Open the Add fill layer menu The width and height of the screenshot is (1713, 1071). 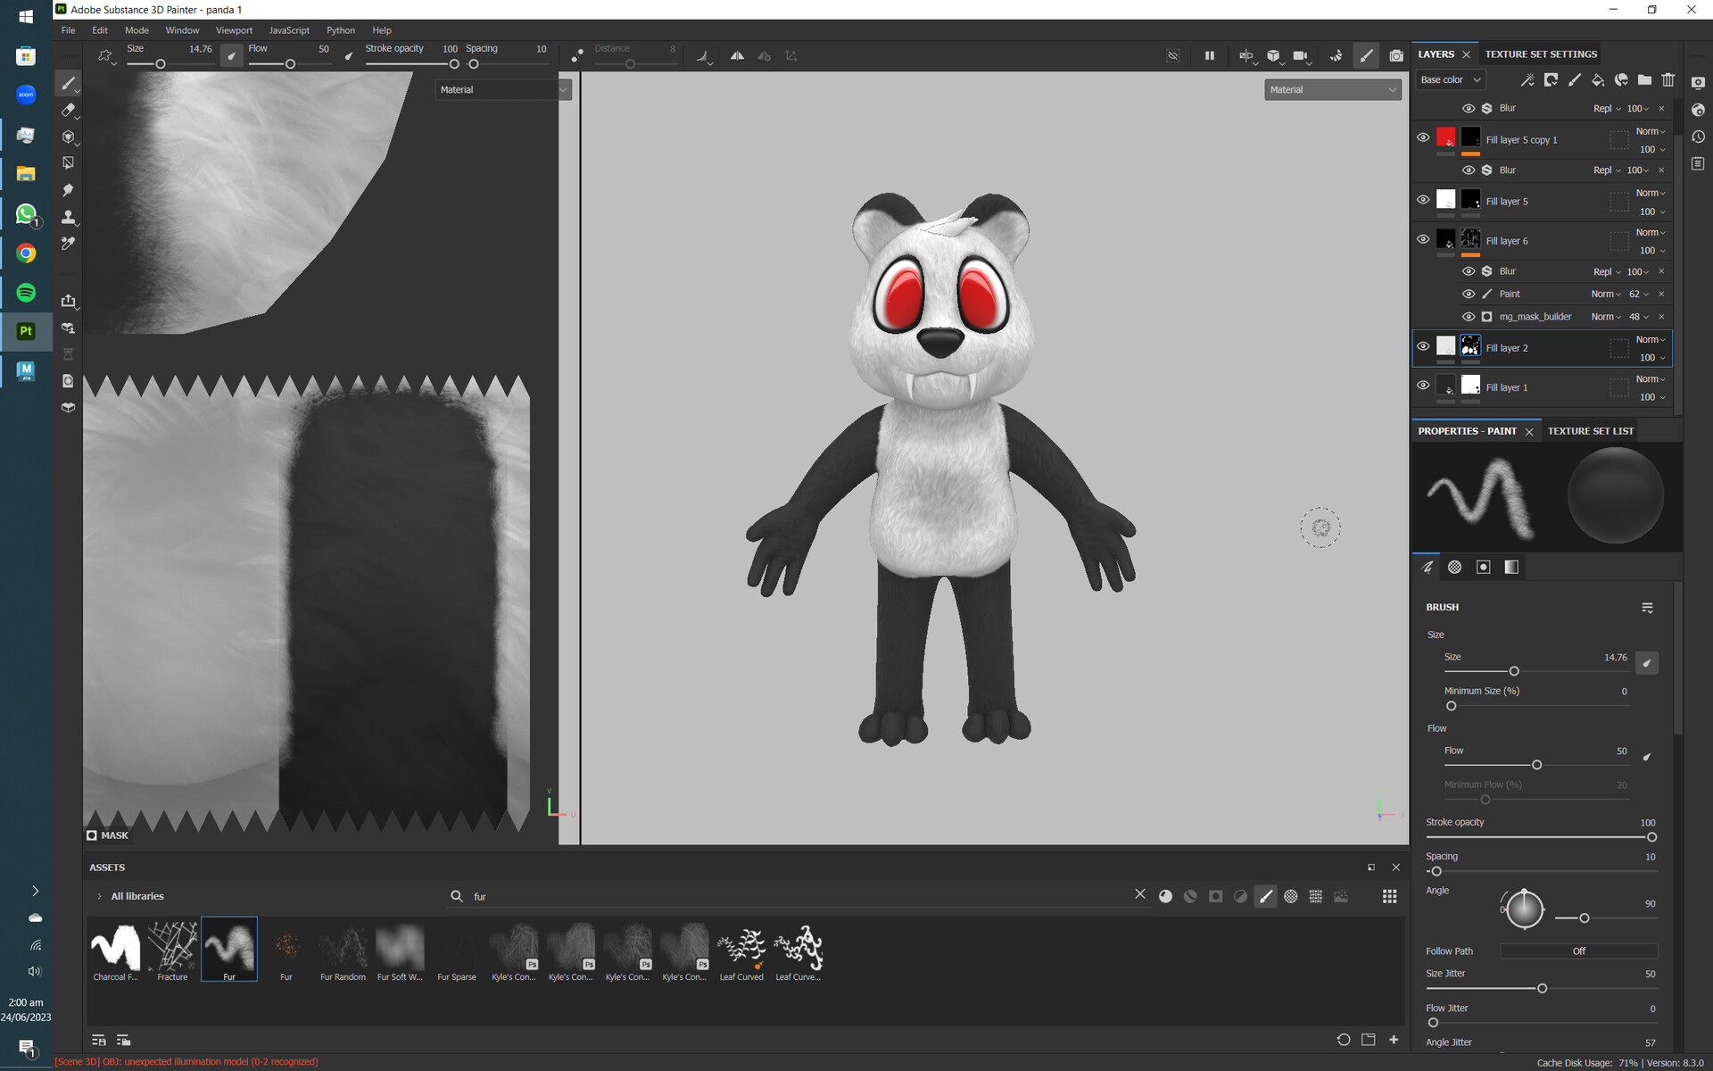(x=1598, y=80)
